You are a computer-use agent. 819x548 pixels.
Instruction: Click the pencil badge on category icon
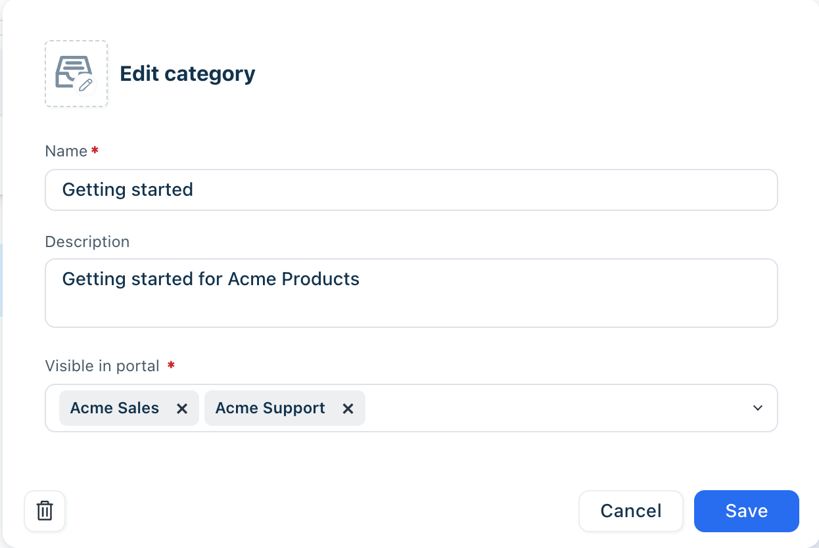click(x=85, y=84)
